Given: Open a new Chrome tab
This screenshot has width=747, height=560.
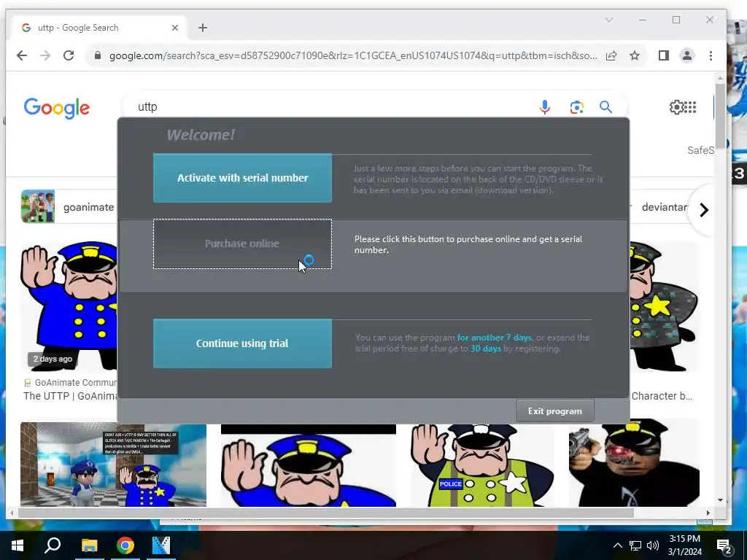Looking at the screenshot, I should pyautogui.click(x=203, y=28).
